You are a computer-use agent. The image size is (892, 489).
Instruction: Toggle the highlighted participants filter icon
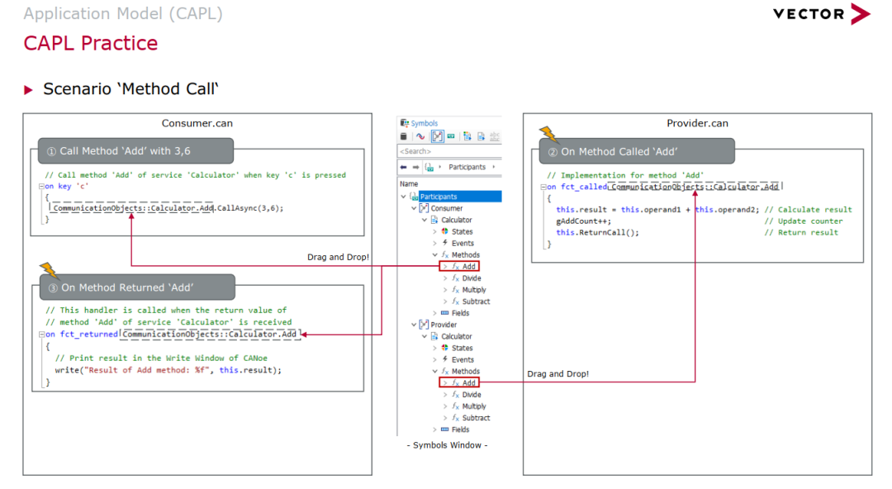437,136
